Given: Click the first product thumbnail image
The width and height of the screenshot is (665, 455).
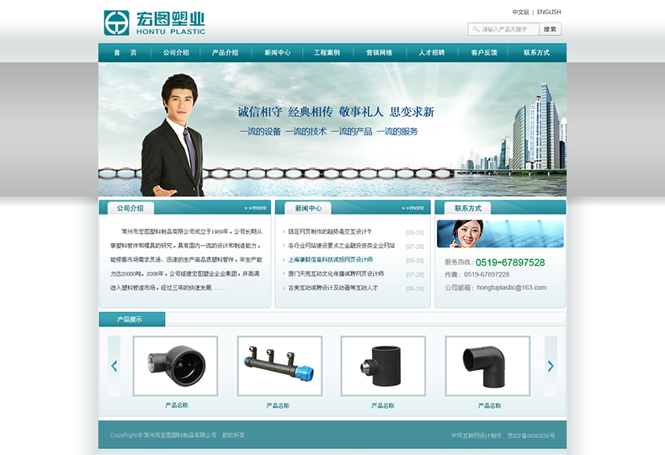Looking at the screenshot, I should [x=175, y=366].
